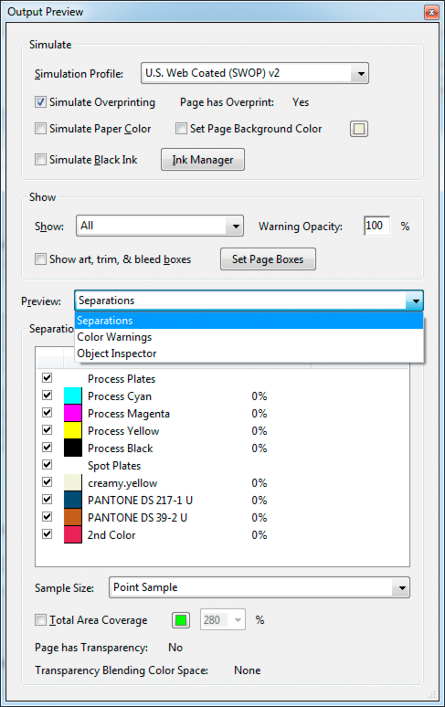Image resolution: width=445 pixels, height=707 pixels.
Task: Click the 2nd Color ink swatch
Action: click(72, 534)
